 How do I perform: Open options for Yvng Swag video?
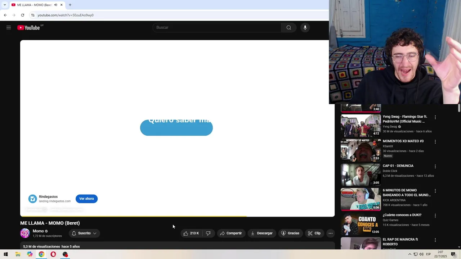[x=435, y=117]
